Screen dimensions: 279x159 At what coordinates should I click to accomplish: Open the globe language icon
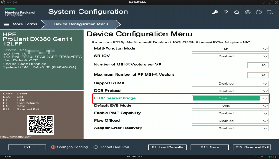(x=248, y=12)
